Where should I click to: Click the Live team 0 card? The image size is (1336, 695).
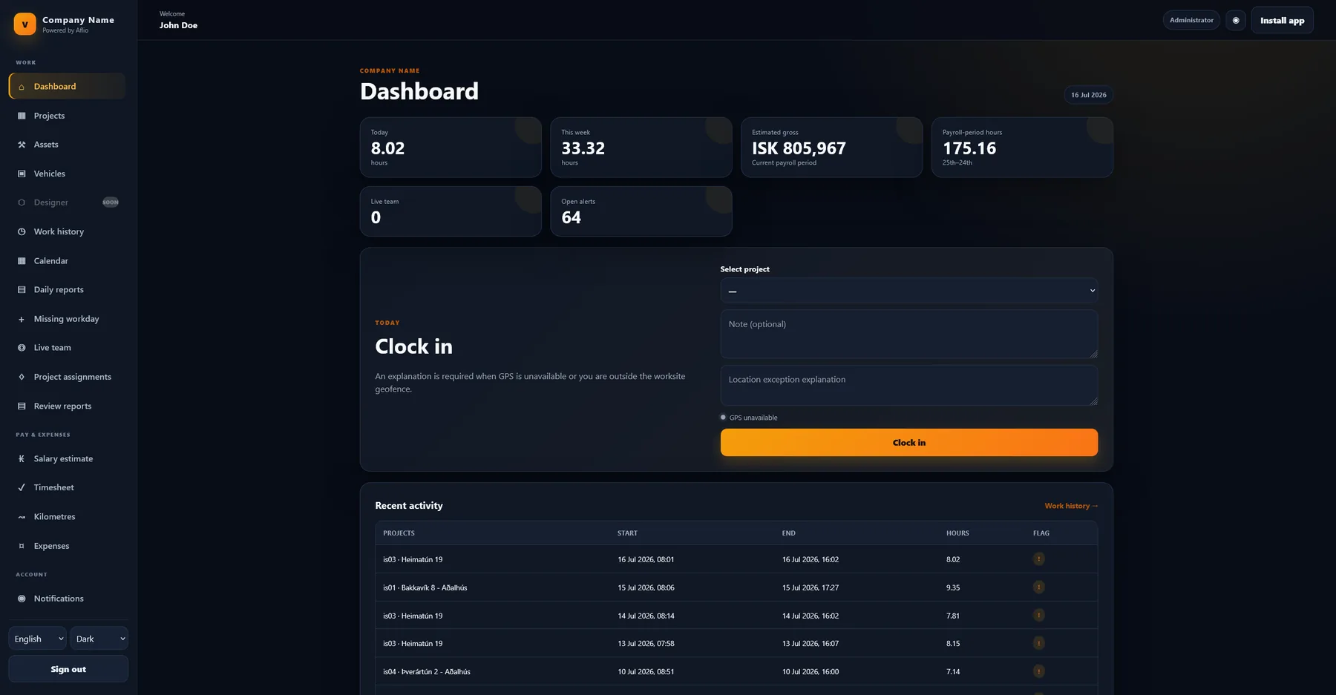[x=451, y=211]
